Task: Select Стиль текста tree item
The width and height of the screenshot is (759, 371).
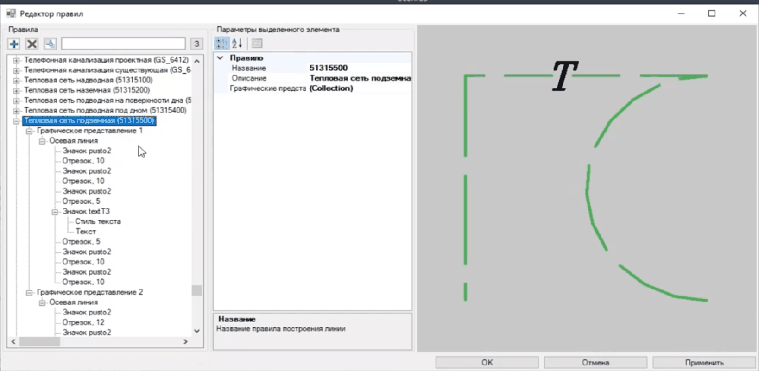Action: coord(98,222)
